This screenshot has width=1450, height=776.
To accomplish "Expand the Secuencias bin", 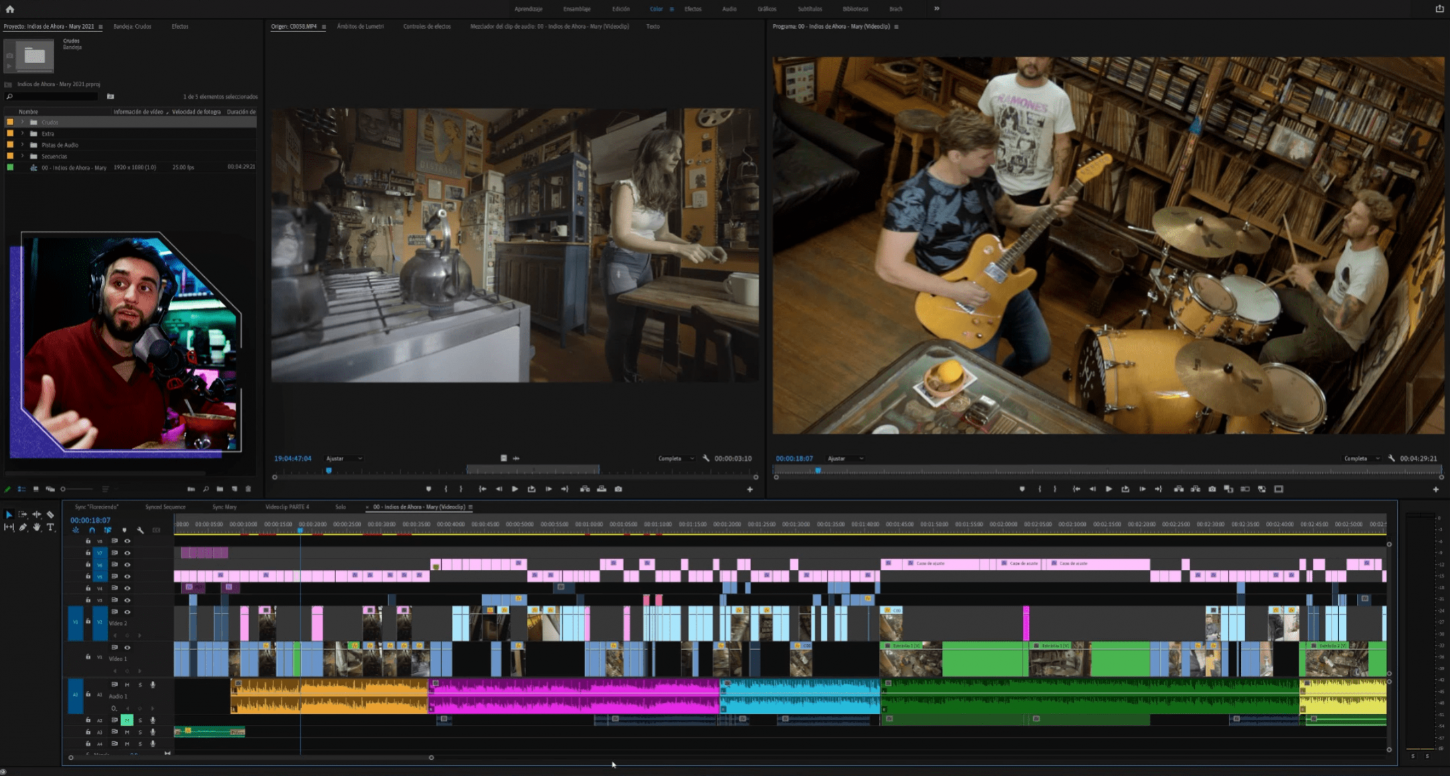I will click(x=23, y=157).
